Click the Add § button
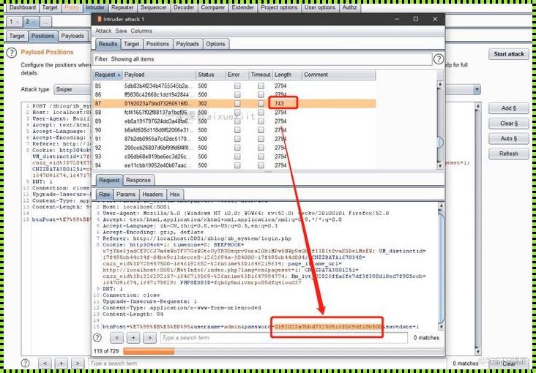 (509, 108)
